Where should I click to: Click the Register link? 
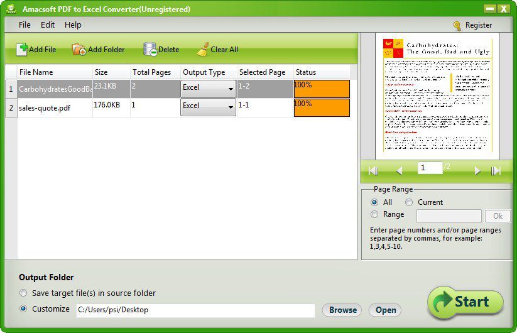coord(479,25)
